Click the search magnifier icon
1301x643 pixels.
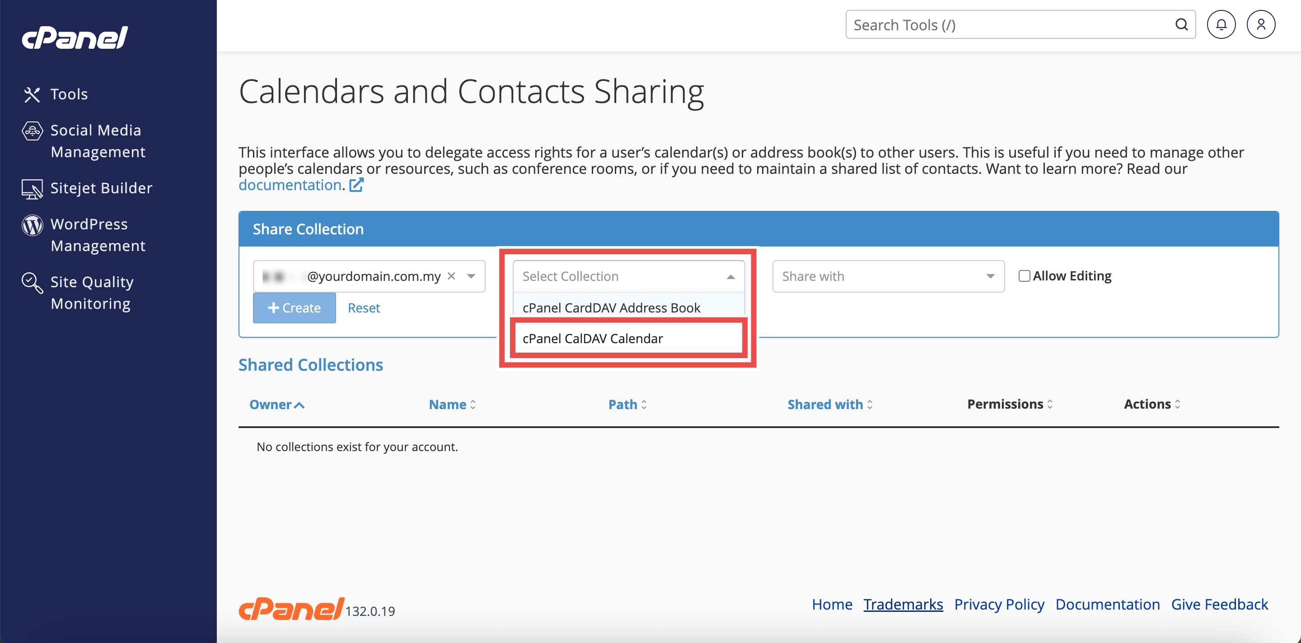(1181, 25)
